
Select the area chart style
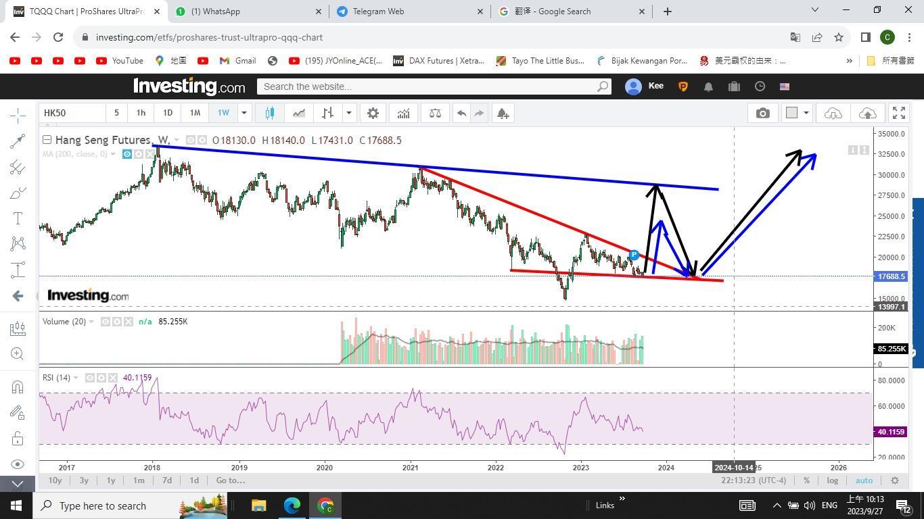coord(298,113)
